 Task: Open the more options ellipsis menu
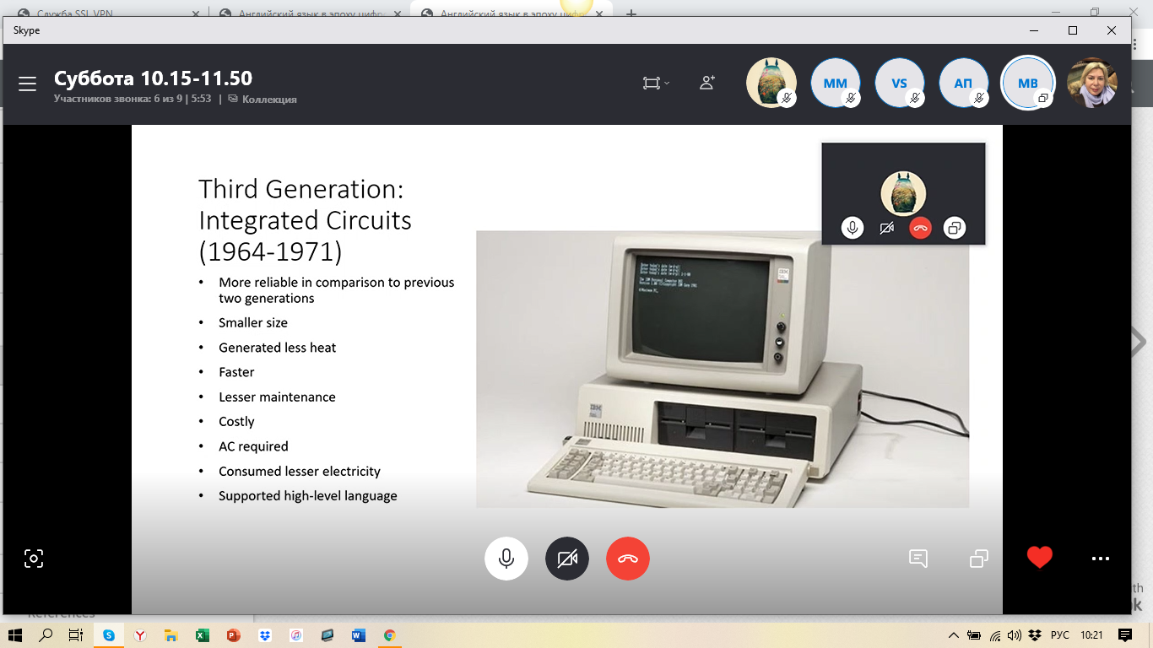[x=1100, y=559]
